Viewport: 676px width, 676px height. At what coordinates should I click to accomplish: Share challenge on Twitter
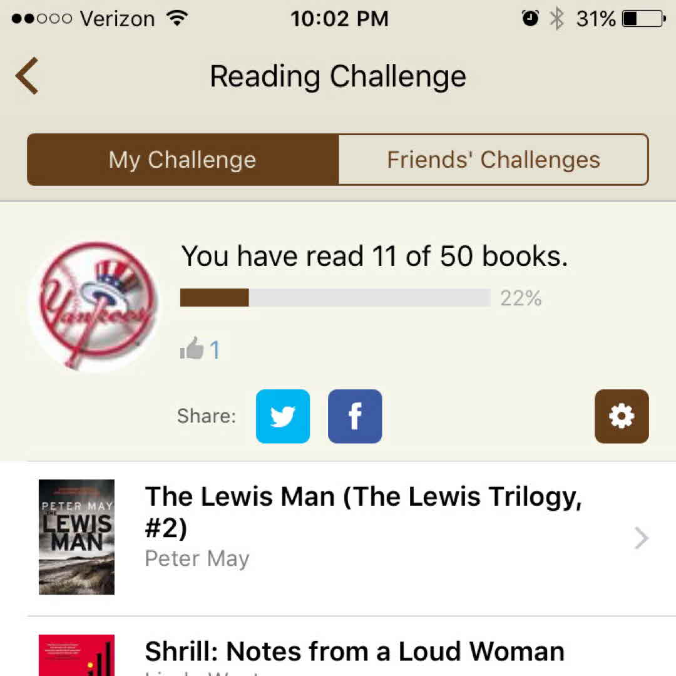tap(283, 416)
